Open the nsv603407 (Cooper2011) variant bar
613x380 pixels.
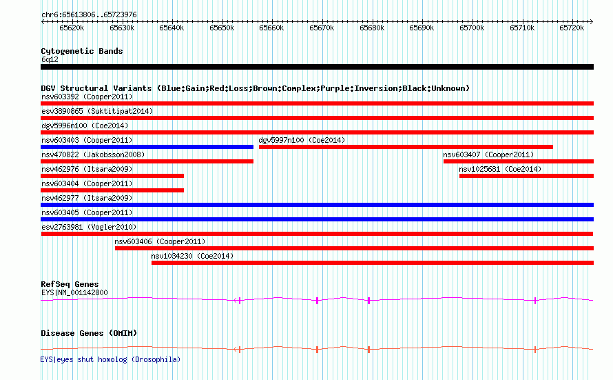tap(519, 161)
